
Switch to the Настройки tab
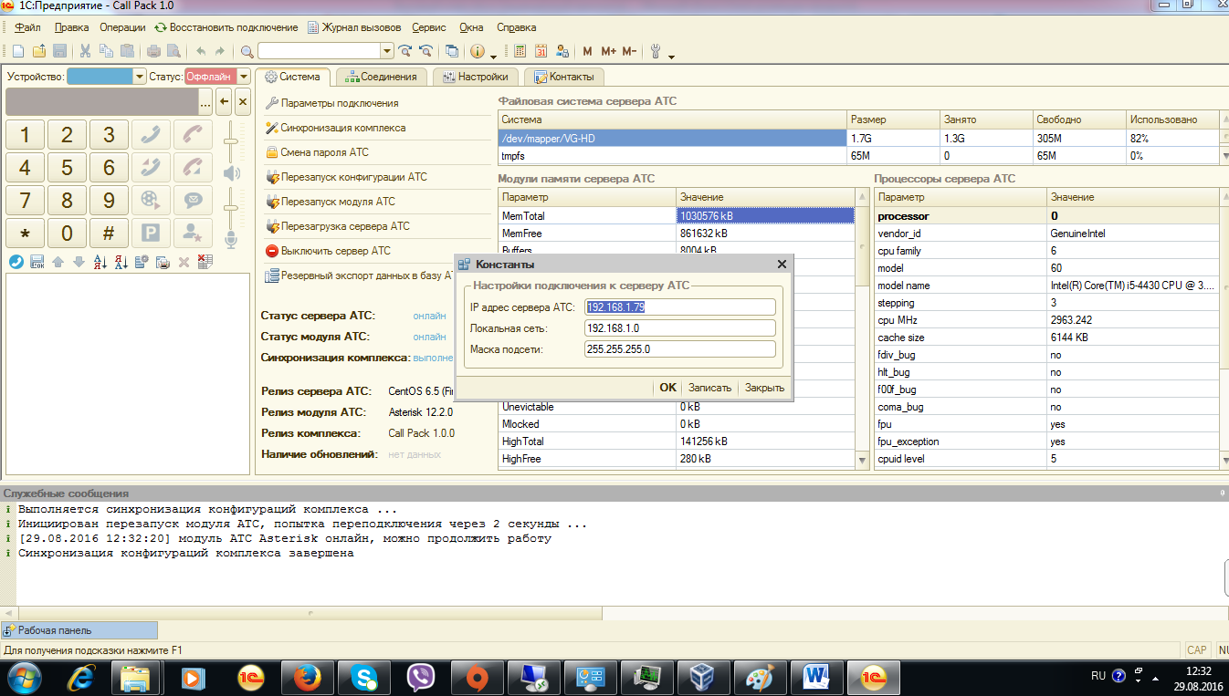[x=475, y=77]
